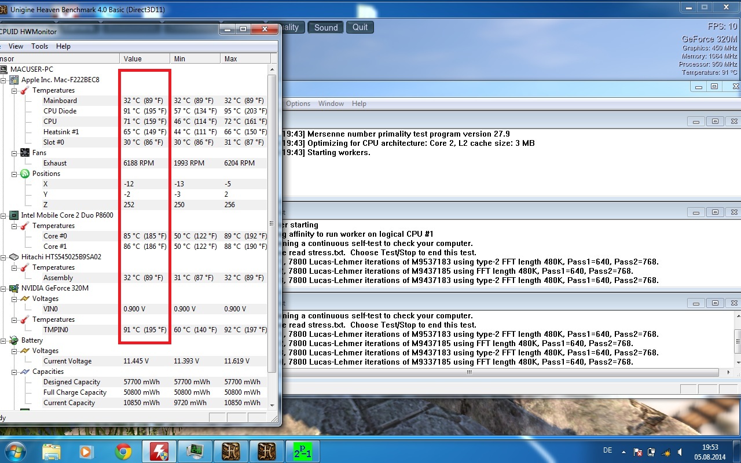Click the Battery icon in the sensor tree
The height and width of the screenshot is (463, 741).
pos(14,340)
